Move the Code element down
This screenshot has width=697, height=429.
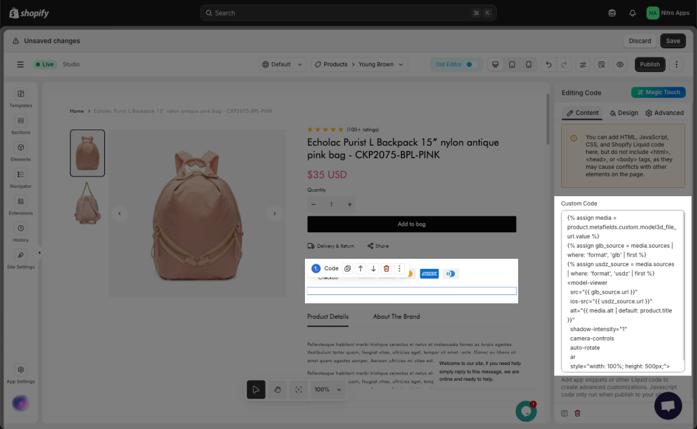click(x=374, y=269)
